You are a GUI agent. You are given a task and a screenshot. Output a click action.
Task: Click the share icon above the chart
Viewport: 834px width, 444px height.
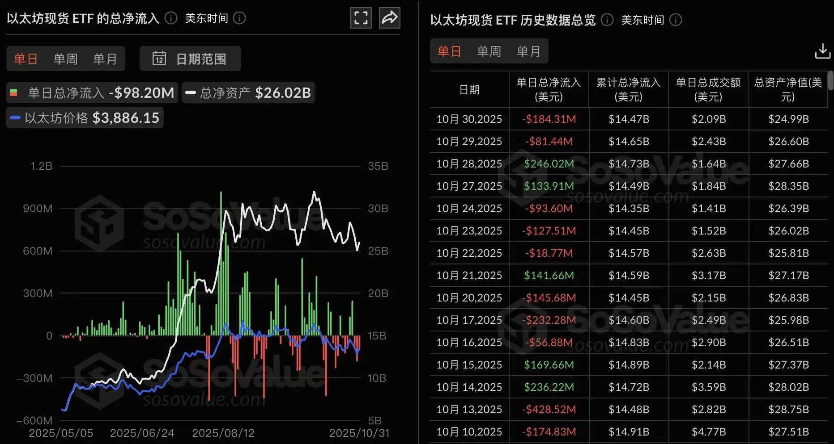(389, 18)
